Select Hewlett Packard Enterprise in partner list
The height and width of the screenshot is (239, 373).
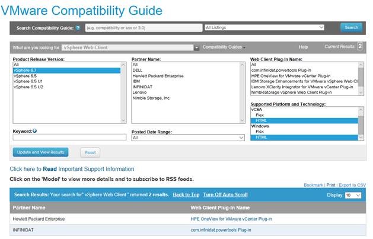tap(186, 76)
